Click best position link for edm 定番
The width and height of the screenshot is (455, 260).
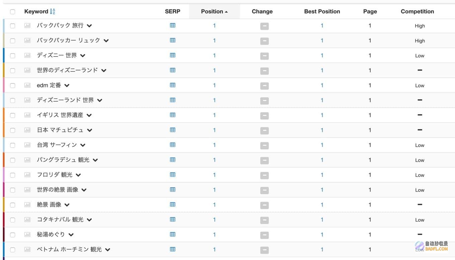click(x=322, y=85)
